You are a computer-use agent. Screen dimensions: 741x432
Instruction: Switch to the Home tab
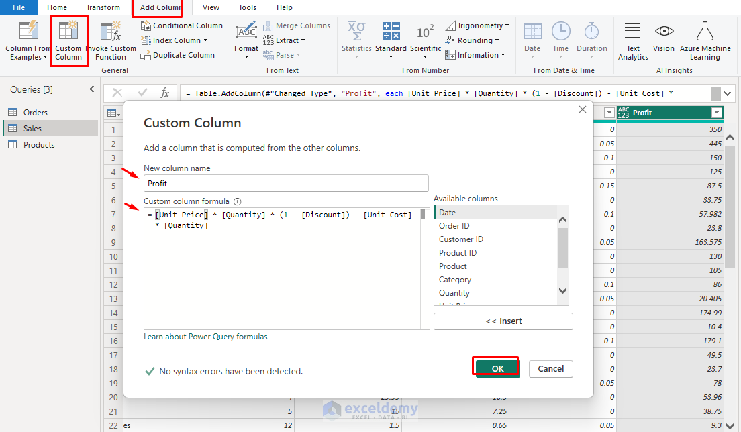(56, 7)
